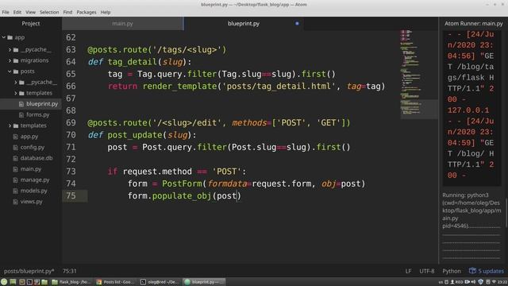Expand the templates folder inside posts
Image resolution: width=508 pixels, height=286 pixels.
(16, 93)
